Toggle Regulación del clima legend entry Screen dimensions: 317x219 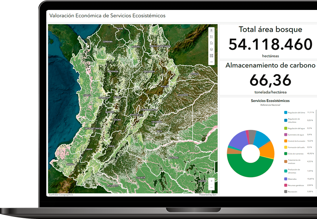[x=297, y=113]
